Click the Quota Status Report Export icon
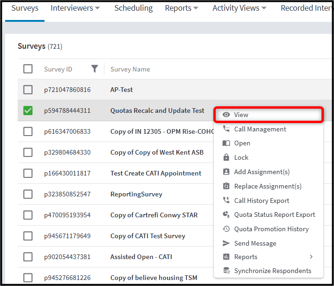 (x=226, y=214)
